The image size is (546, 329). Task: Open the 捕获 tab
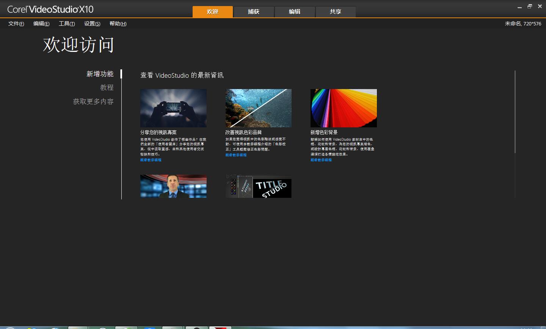(254, 12)
